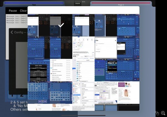The image size is (167, 117).
Task: Choose the photo with knob panel beside black panel
Action: (106, 25)
